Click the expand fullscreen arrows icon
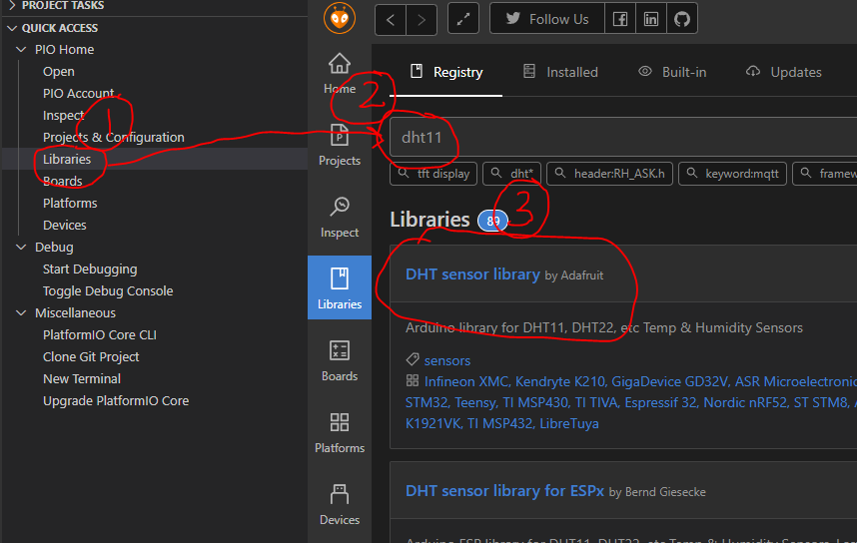The image size is (857, 543). tap(463, 19)
